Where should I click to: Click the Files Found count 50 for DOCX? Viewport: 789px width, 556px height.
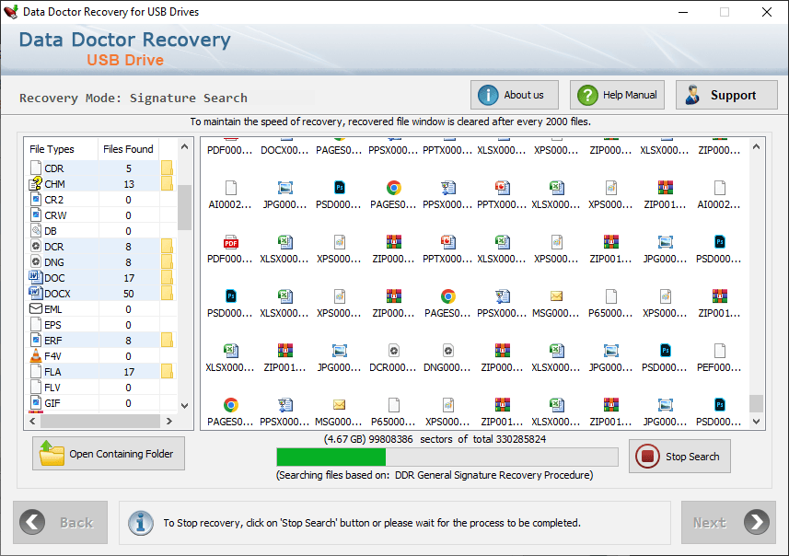128,294
